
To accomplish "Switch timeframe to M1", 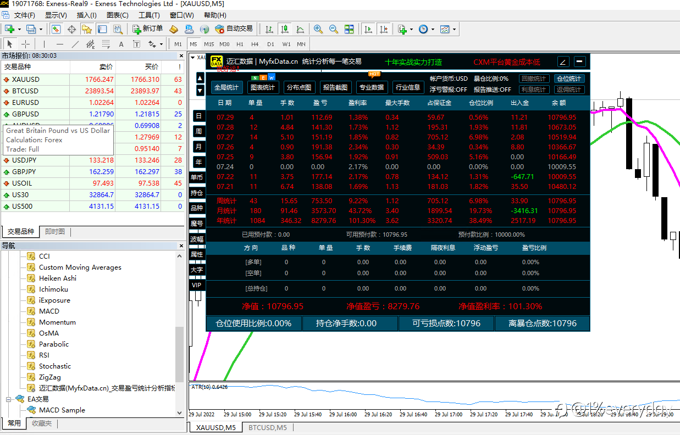I will coord(178,44).
